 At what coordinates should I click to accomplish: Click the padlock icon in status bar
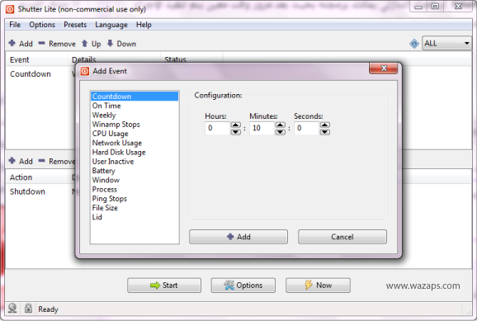point(28,308)
